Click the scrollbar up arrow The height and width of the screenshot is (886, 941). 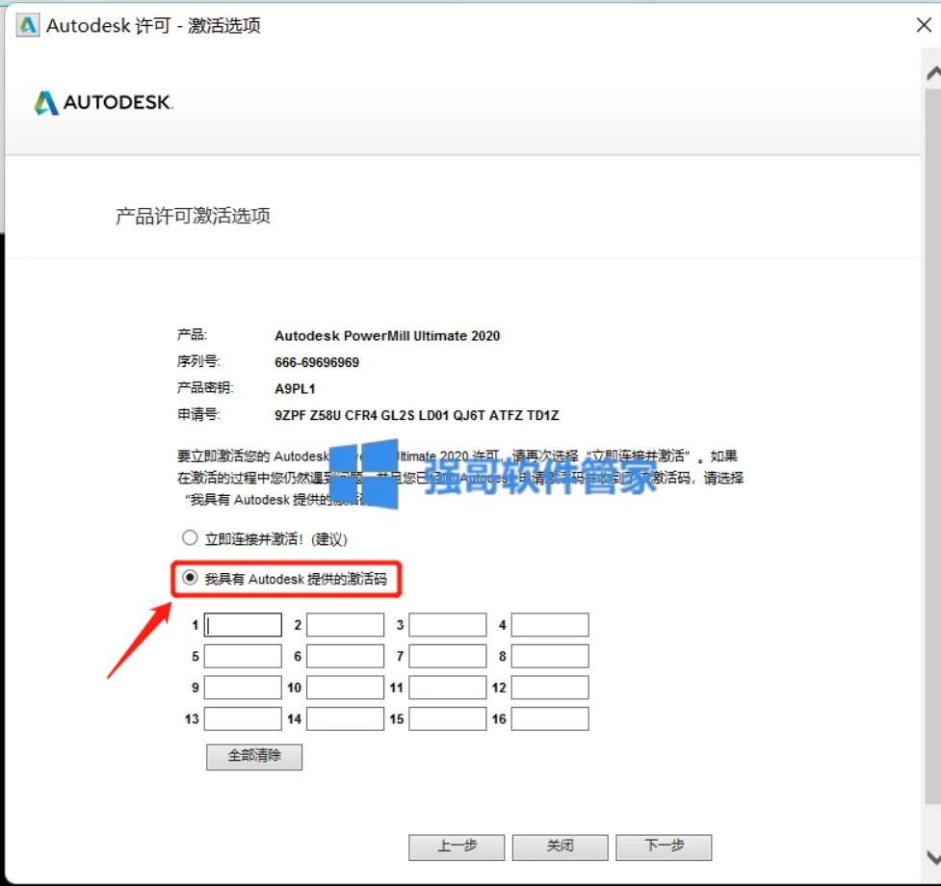pyautogui.click(x=932, y=73)
